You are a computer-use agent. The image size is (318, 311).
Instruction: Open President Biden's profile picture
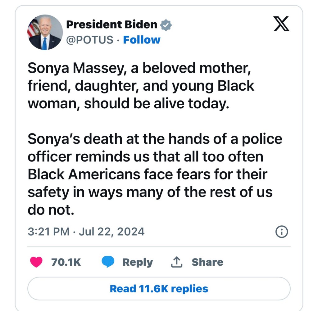(x=45, y=32)
